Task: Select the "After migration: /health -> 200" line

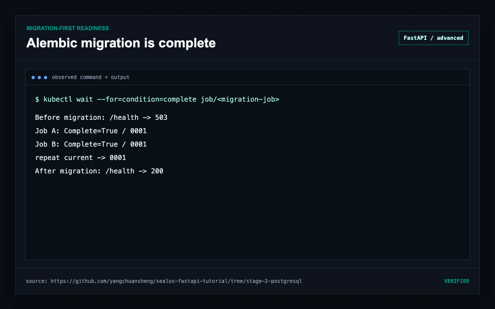Action: coord(99,171)
